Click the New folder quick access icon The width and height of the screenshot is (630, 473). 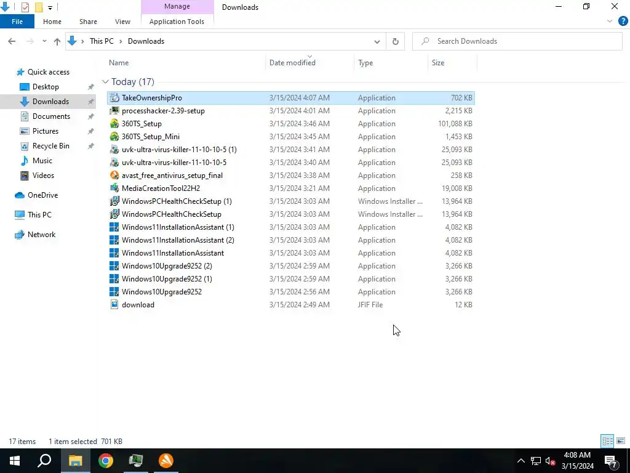pyautogui.click(x=39, y=7)
